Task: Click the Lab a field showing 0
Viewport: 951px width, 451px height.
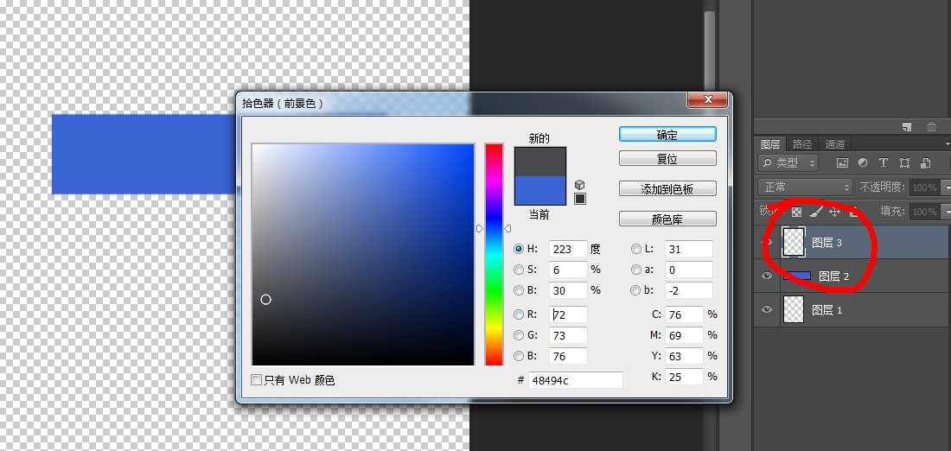Action: (x=688, y=270)
